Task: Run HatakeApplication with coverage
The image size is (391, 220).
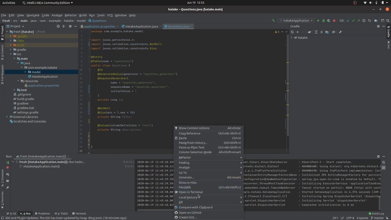Action: tap(329, 20)
